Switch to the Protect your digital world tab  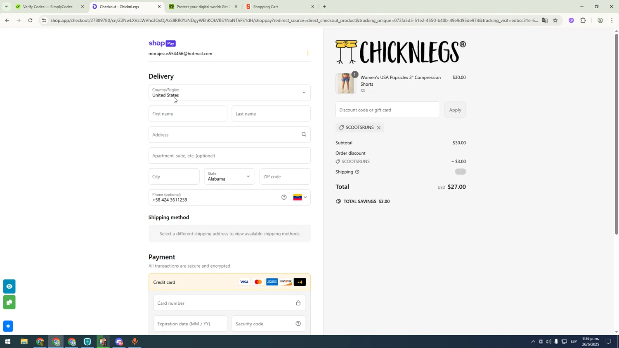click(202, 7)
